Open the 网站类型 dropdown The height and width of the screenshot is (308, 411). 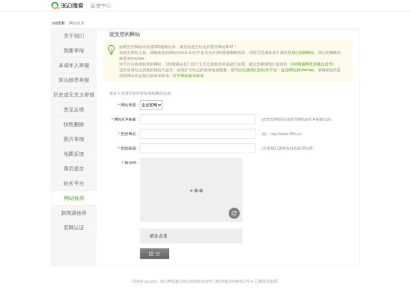tap(151, 105)
